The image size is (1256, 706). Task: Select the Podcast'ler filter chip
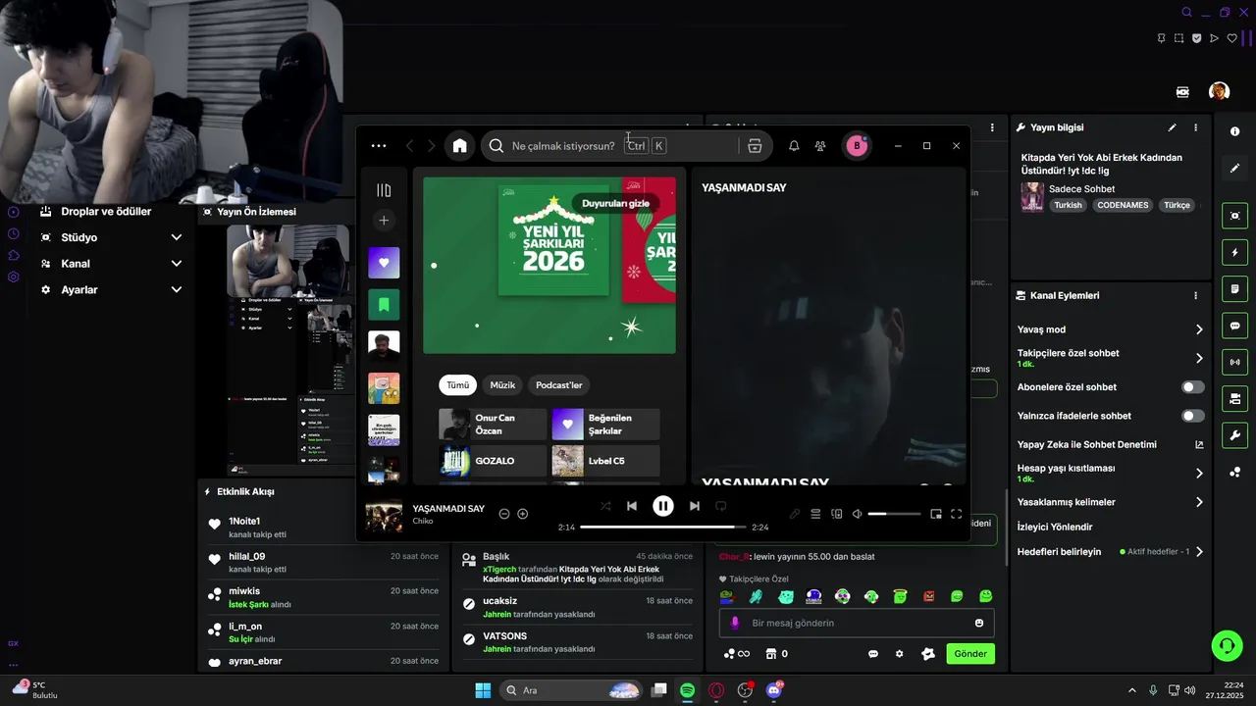[x=559, y=385]
